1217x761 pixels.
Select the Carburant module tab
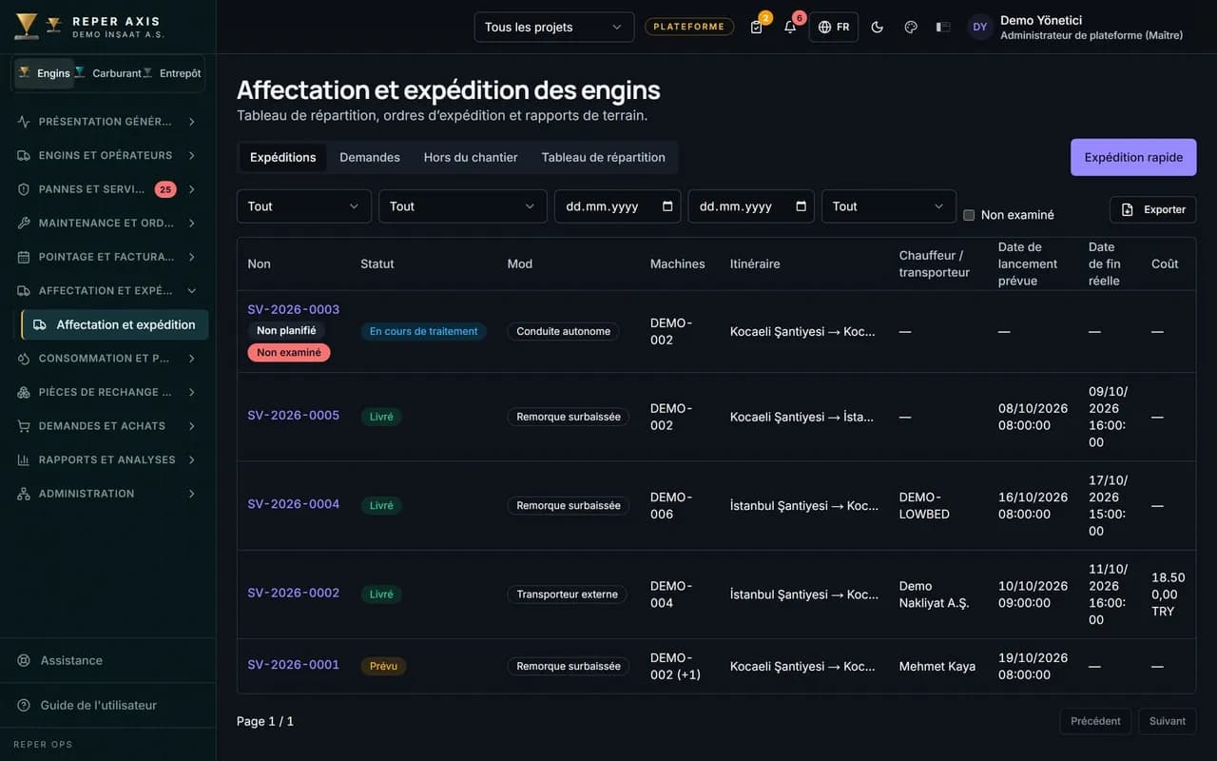point(108,73)
